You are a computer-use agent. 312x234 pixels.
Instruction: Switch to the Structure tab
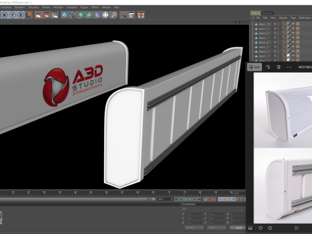coord(268,13)
